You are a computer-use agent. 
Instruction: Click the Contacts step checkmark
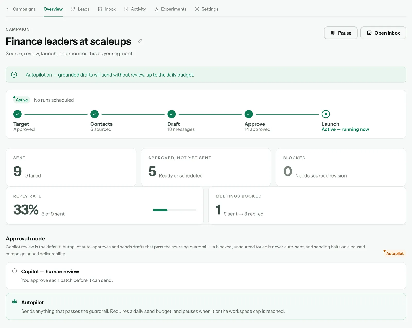[95, 114]
